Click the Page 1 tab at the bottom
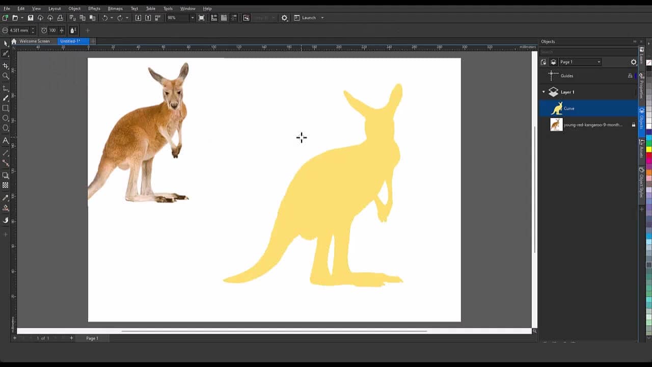 click(92, 338)
